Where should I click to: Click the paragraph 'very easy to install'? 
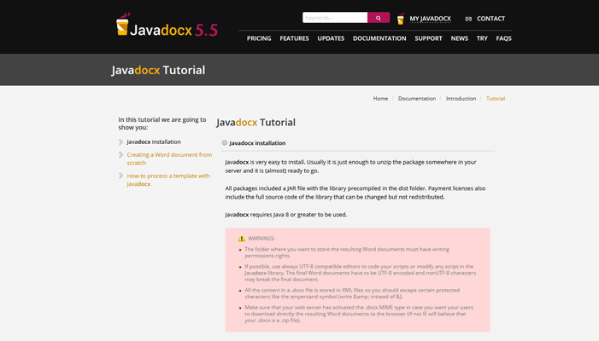pos(350,166)
